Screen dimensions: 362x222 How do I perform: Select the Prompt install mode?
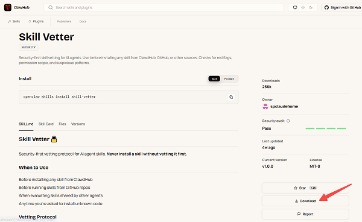tap(229, 78)
